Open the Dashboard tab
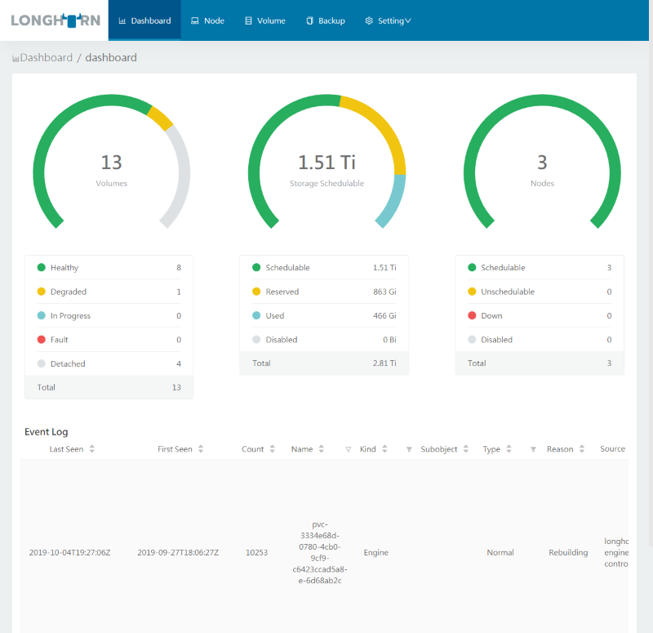 pyautogui.click(x=144, y=20)
